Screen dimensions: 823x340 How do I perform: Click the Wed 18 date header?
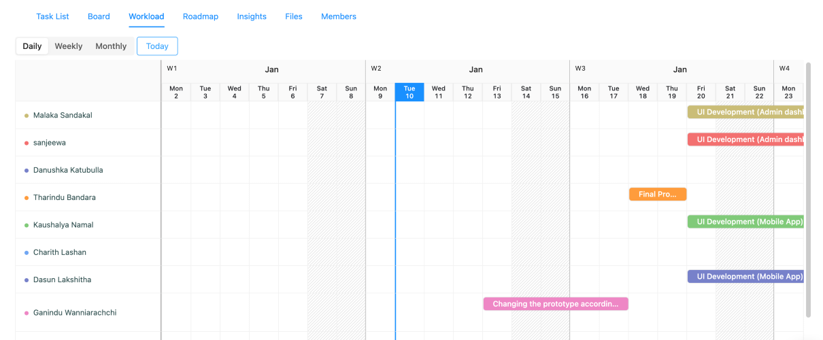click(x=643, y=92)
